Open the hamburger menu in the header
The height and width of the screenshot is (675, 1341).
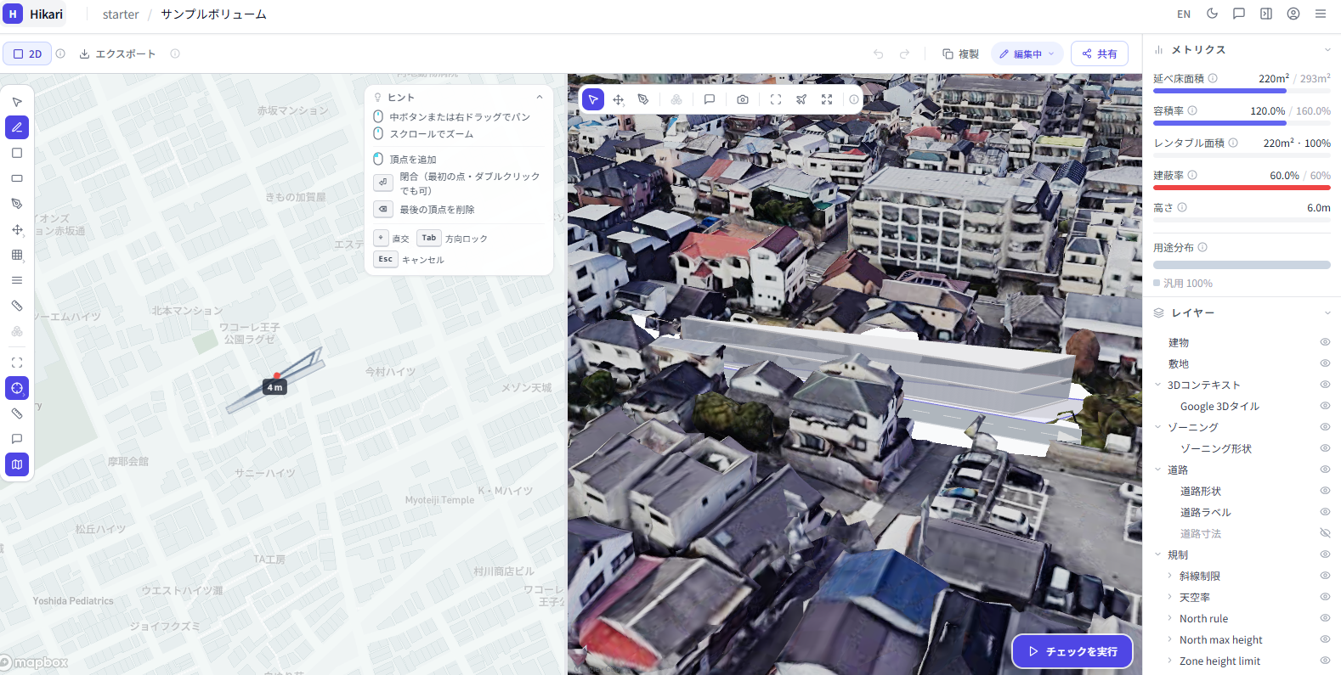(1321, 14)
